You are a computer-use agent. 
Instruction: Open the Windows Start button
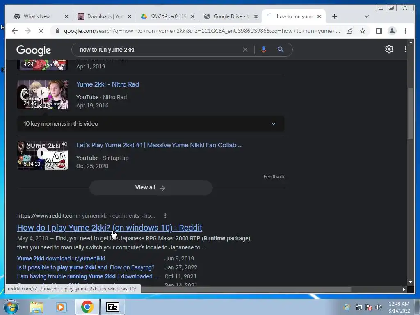(x=11, y=307)
